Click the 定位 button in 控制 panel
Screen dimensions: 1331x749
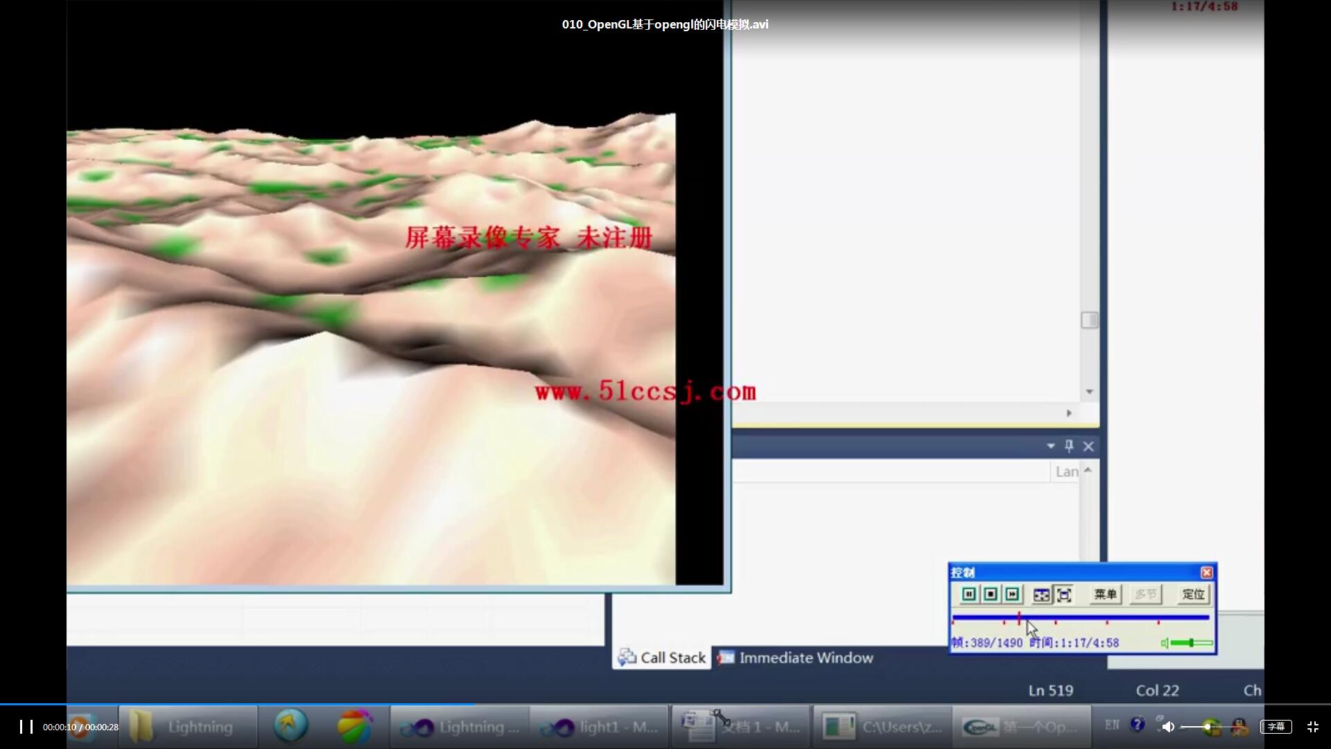point(1193,594)
